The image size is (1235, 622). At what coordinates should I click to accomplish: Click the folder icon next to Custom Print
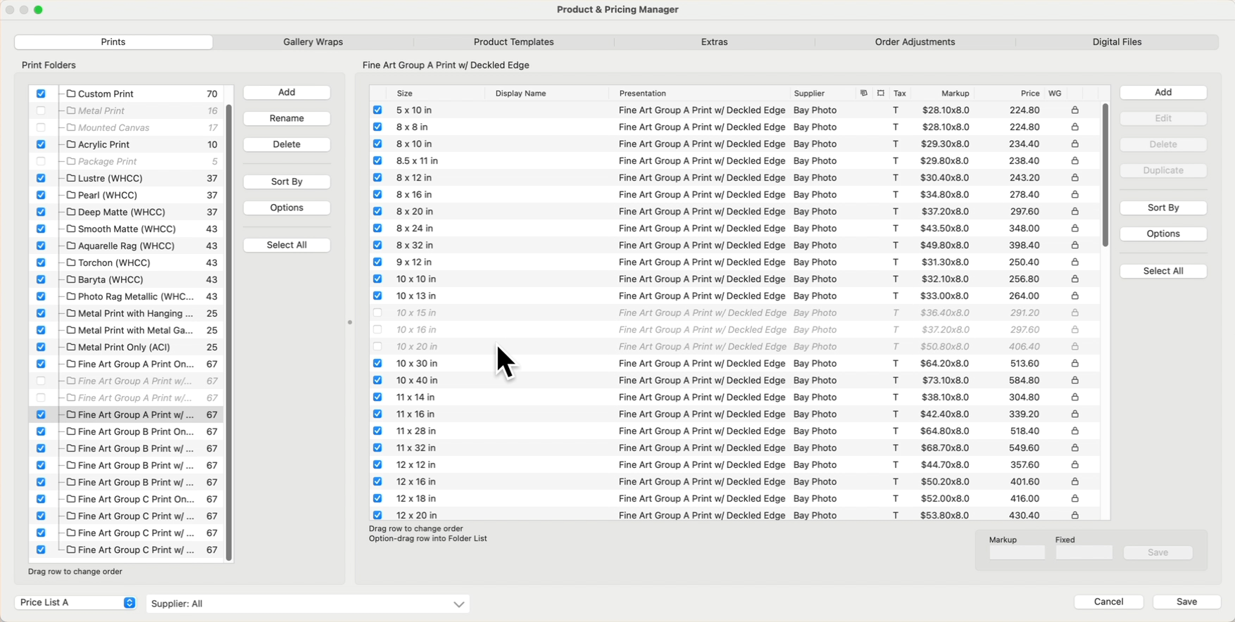pos(71,94)
